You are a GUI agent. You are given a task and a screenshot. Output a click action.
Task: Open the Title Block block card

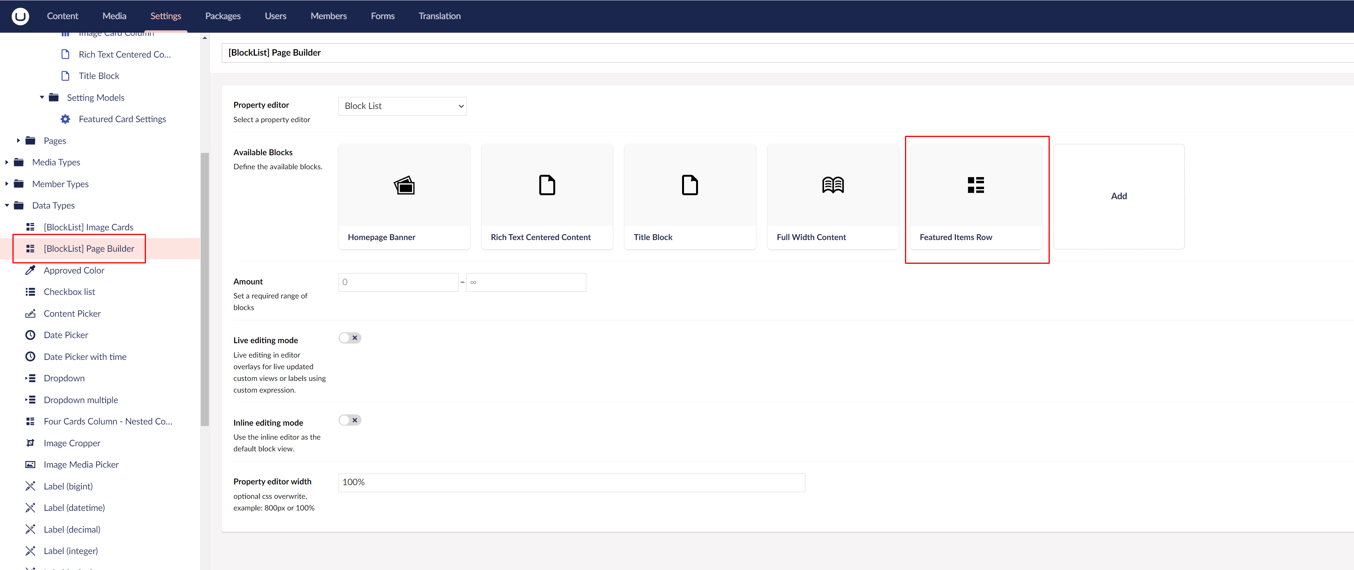click(689, 196)
